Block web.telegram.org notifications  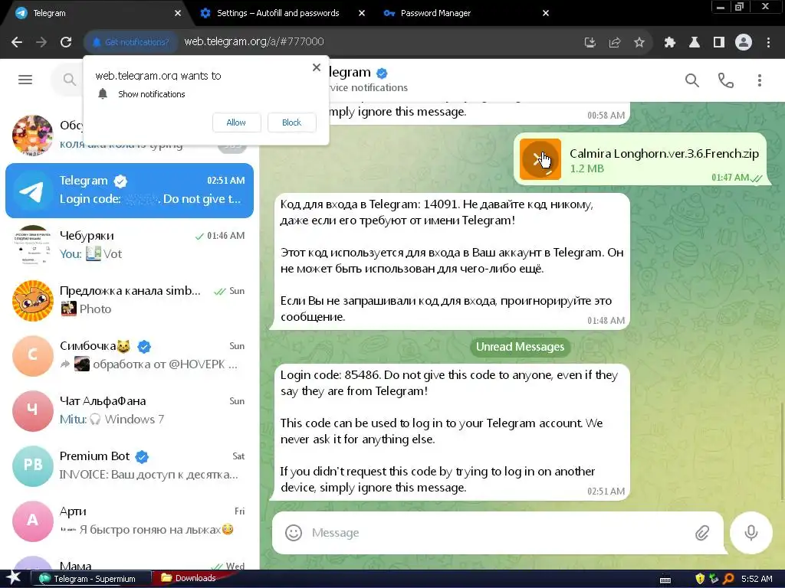pos(291,122)
